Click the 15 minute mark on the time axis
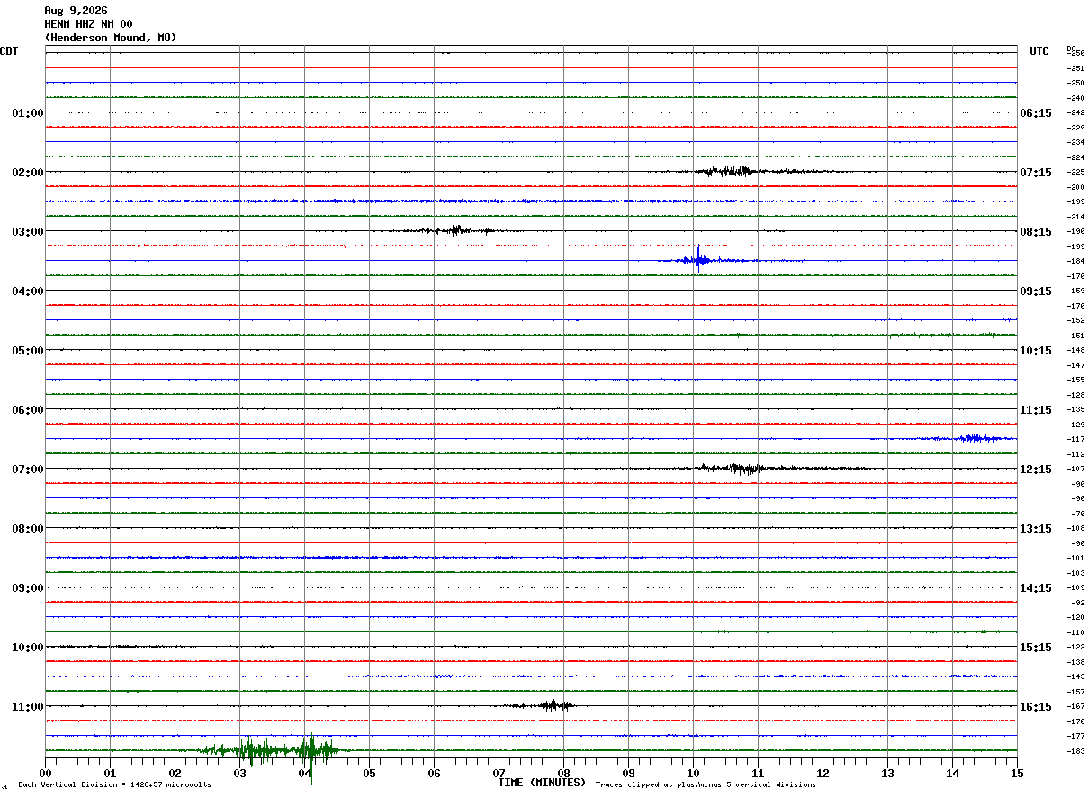 click(x=1017, y=773)
